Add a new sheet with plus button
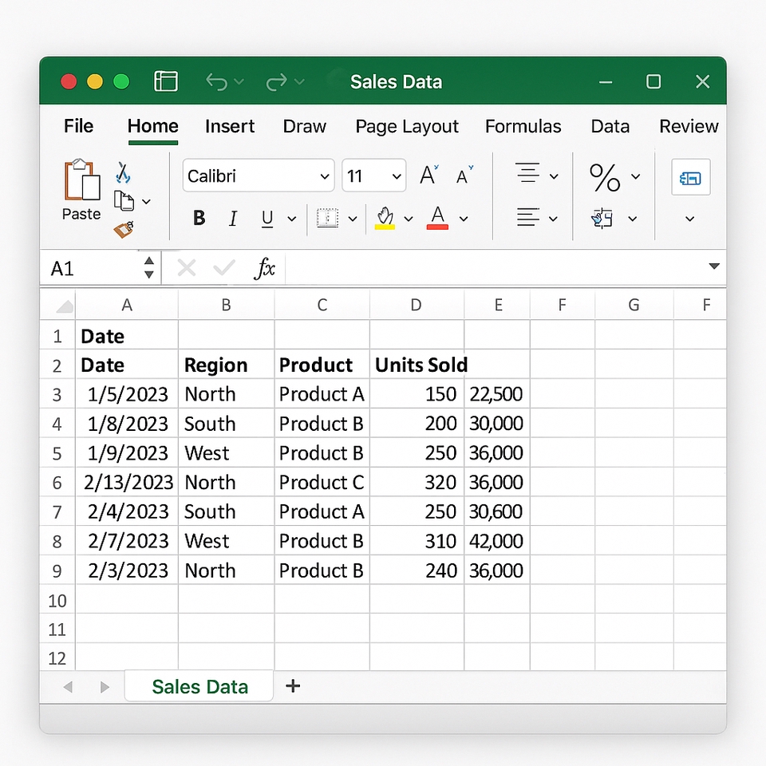766x766 pixels. tap(293, 685)
